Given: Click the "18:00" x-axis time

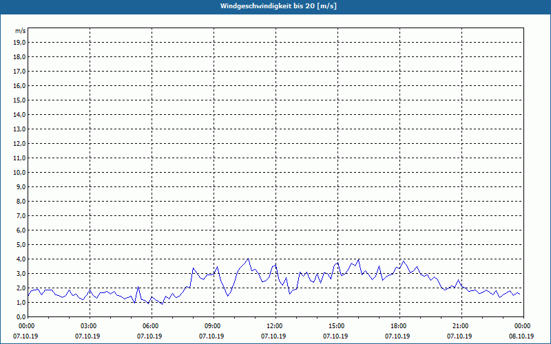Looking at the screenshot, I should (x=398, y=326).
